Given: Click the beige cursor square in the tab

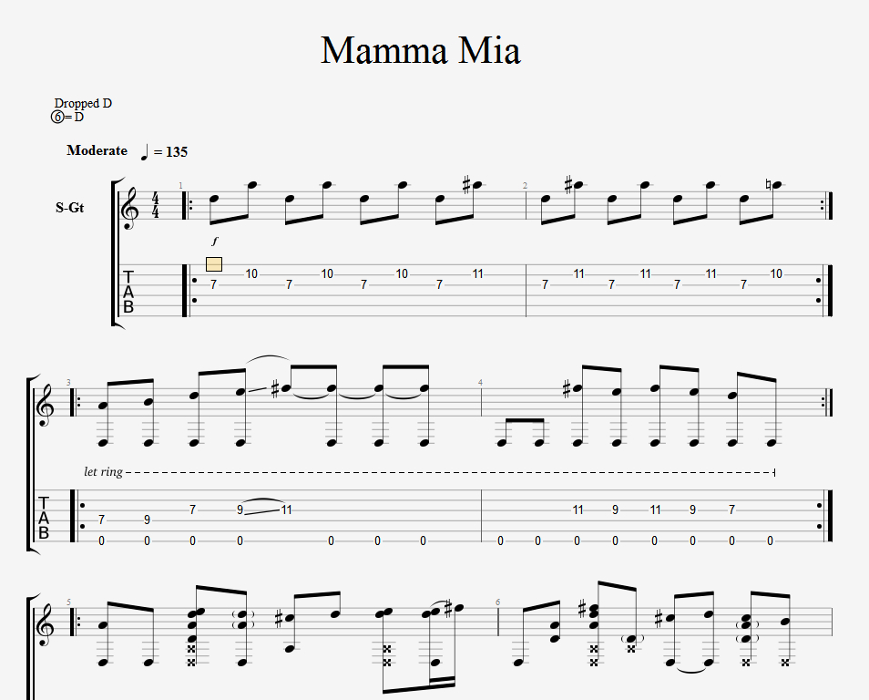Looking at the screenshot, I should pyautogui.click(x=214, y=264).
